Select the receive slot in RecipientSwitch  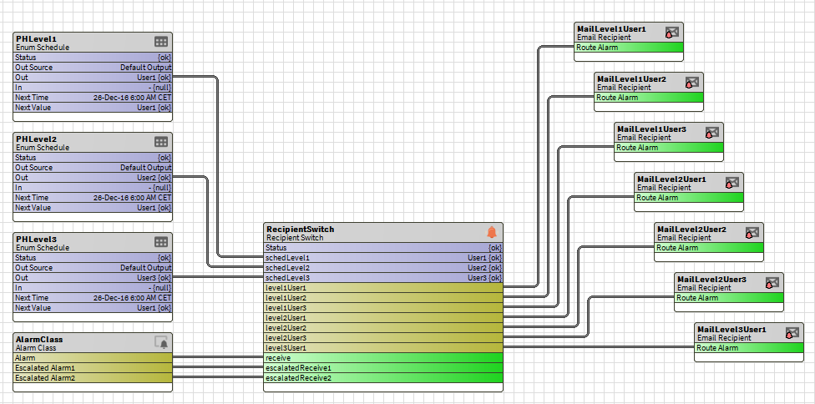pos(383,358)
